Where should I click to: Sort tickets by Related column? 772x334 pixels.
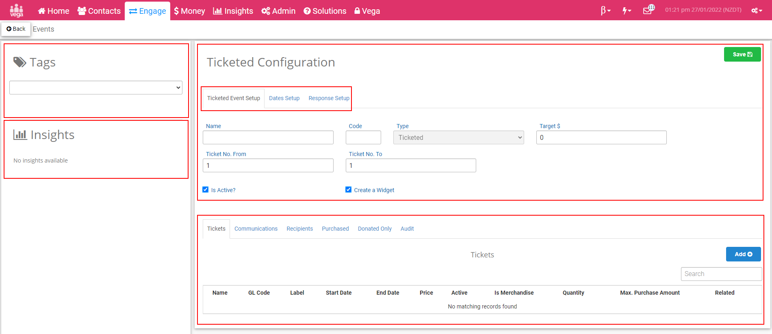click(x=725, y=293)
